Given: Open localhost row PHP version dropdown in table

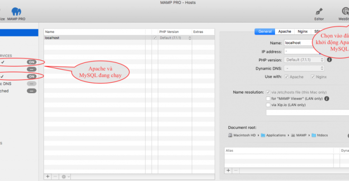Looking at the screenshot, I should (x=175, y=38).
